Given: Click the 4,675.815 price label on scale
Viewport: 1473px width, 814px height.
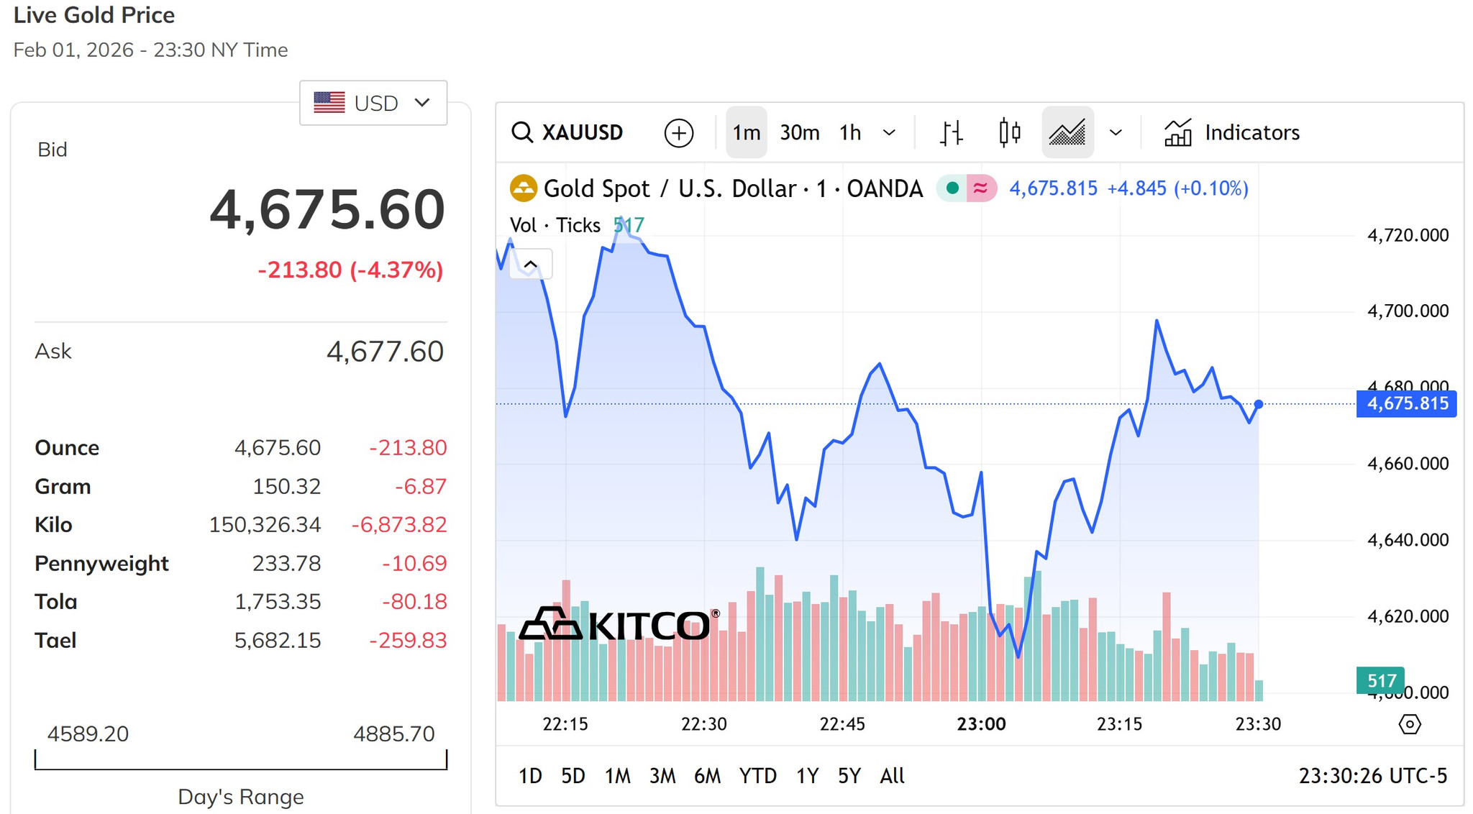Looking at the screenshot, I should coord(1406,403).
